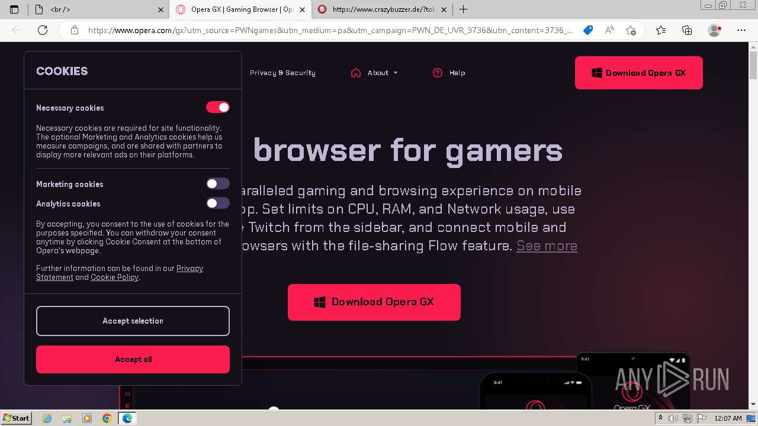Toggle the Necessary cookies switch
The width and height of the screenshot is (758, 426).
(x=217, y=107)
